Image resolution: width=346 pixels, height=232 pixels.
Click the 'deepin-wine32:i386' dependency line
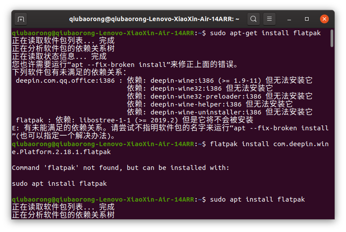pyautogui.click(x=200, y=88)
